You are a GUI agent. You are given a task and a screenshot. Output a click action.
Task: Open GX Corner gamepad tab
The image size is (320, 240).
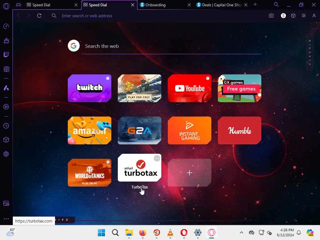[x=18, y=5]
